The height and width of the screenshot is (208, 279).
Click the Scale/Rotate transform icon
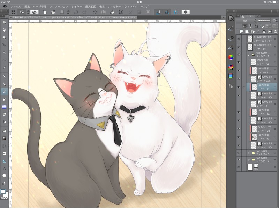pos(121,12)
